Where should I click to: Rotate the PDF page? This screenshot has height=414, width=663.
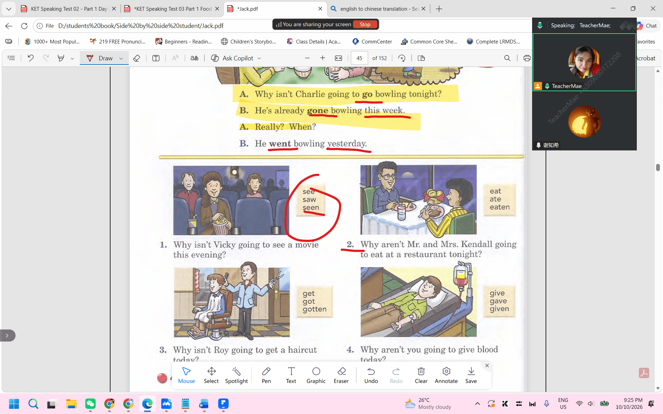(402, 58)
